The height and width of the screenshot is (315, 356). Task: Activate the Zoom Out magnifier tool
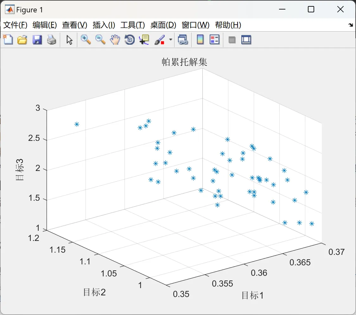click(x=100, y=40)
